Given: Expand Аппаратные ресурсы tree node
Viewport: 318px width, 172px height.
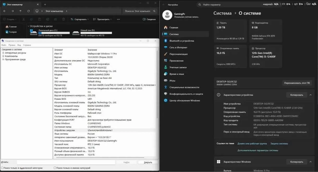Looking at the screenshot, I should pos(3,53).
